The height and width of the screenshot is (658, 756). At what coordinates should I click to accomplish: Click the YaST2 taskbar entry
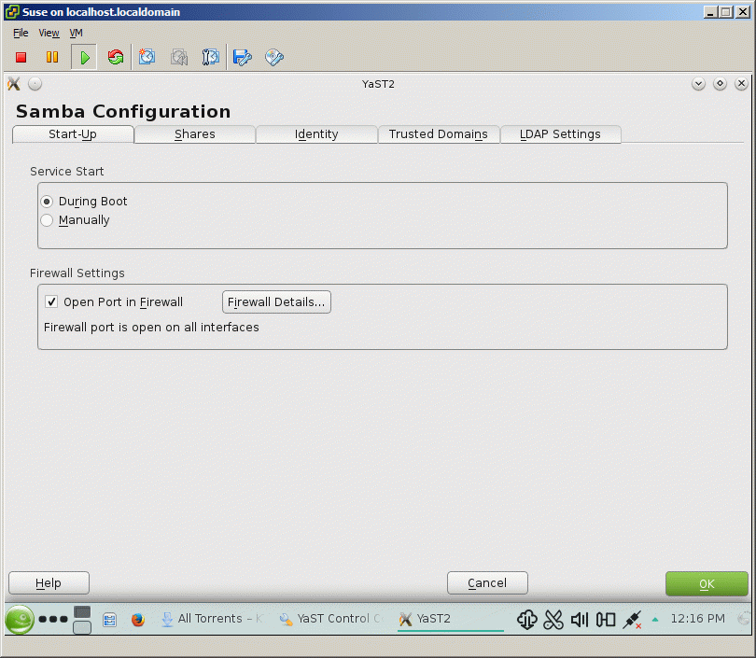click(x=451, y=619)
